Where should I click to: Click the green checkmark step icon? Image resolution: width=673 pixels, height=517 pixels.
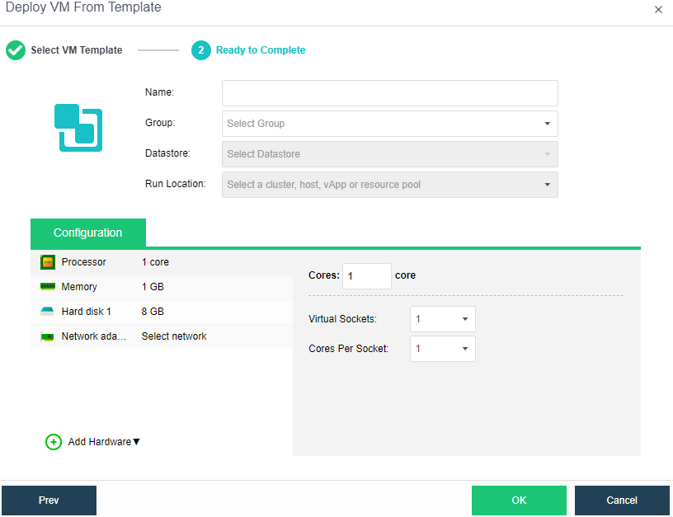click(x=16, y=50)
